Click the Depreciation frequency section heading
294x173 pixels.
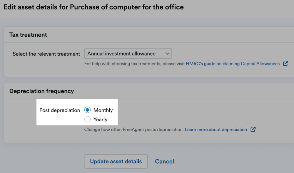coord(41,91)
